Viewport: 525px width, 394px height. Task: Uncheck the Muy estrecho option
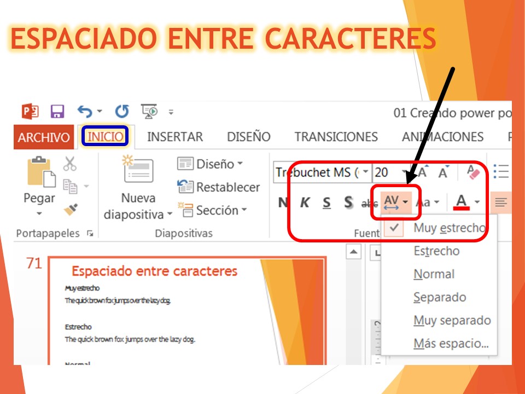click(439, 228)
